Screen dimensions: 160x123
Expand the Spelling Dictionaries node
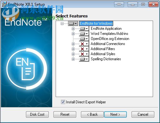coord(73,59)
